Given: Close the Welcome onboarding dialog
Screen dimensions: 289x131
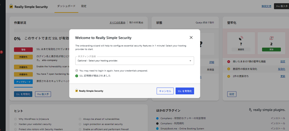Looking at the screenshot, I should tap(191, 37).
